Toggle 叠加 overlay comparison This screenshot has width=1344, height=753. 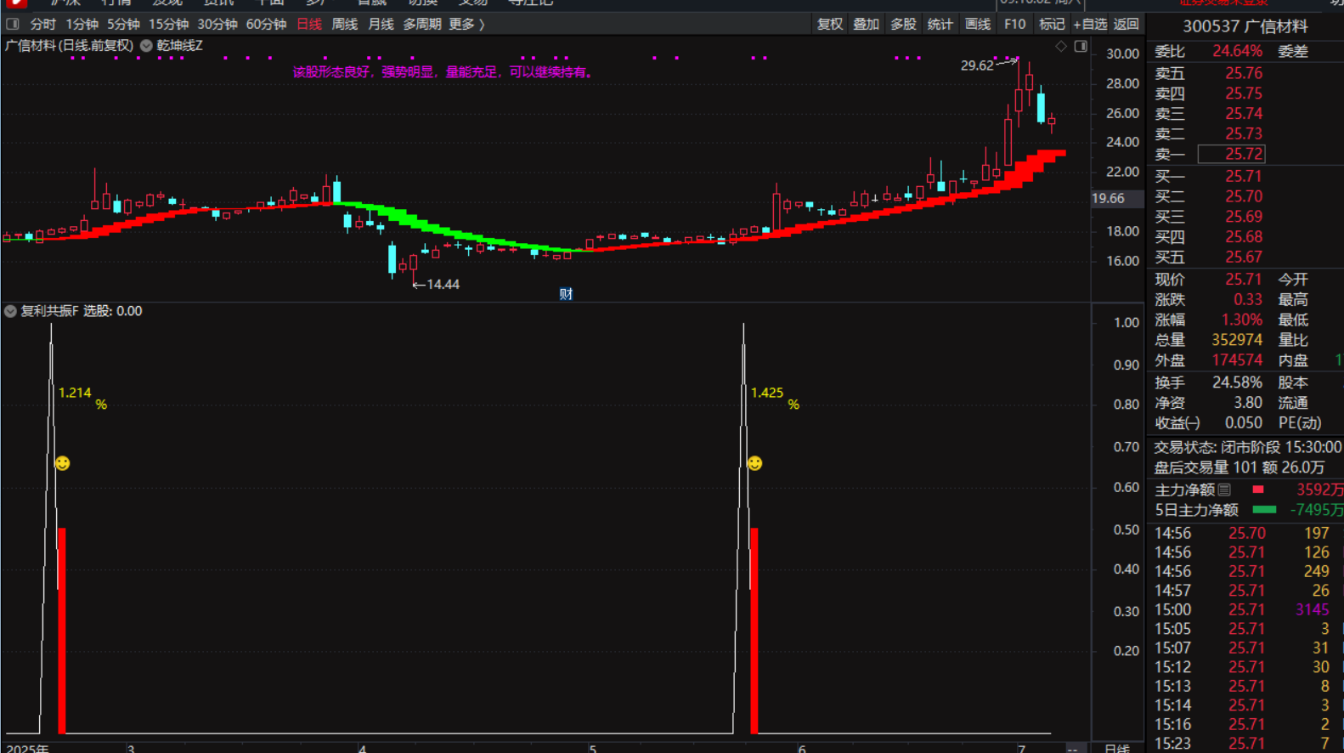click(866, 24)
